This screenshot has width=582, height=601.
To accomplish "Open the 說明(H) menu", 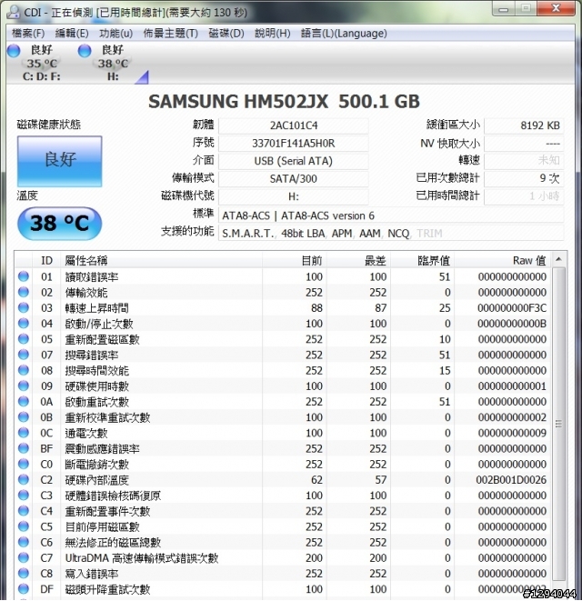I will tap(273, 34).
